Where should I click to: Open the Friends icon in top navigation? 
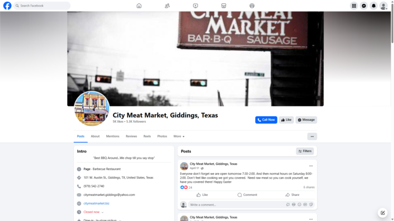[167, 6]
